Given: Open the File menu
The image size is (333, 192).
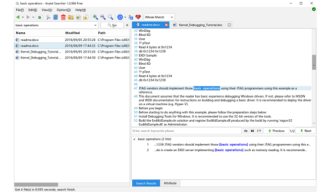Looking at the screenshot, I should (x=20, y=10).
